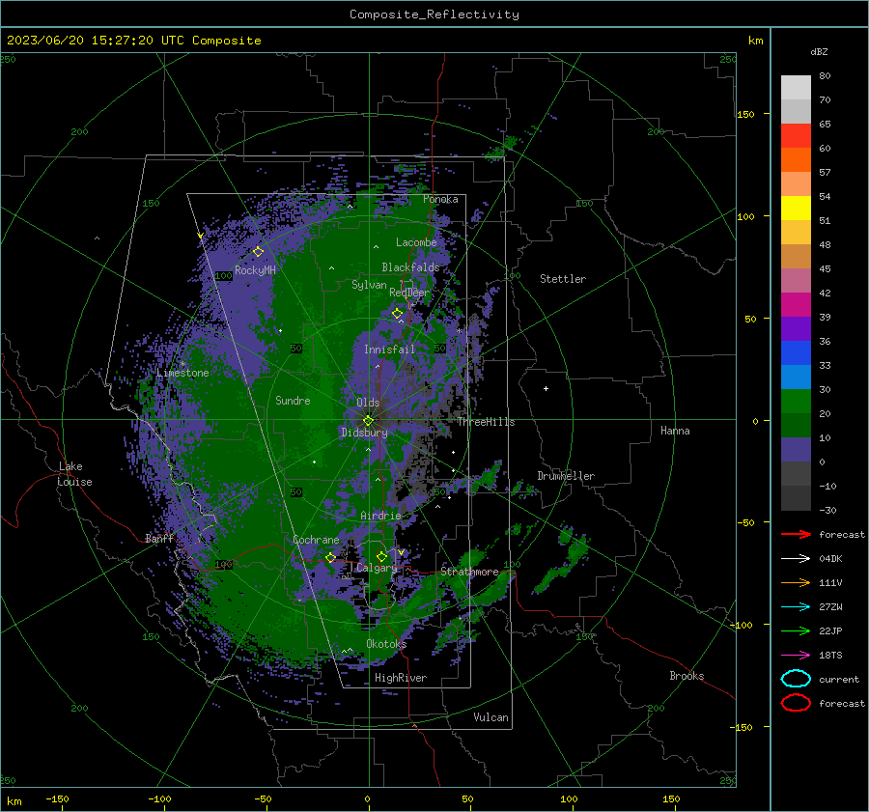Click the yellow diamond marker below Cochrane
The image size is (869, 812).
point(330,557)
